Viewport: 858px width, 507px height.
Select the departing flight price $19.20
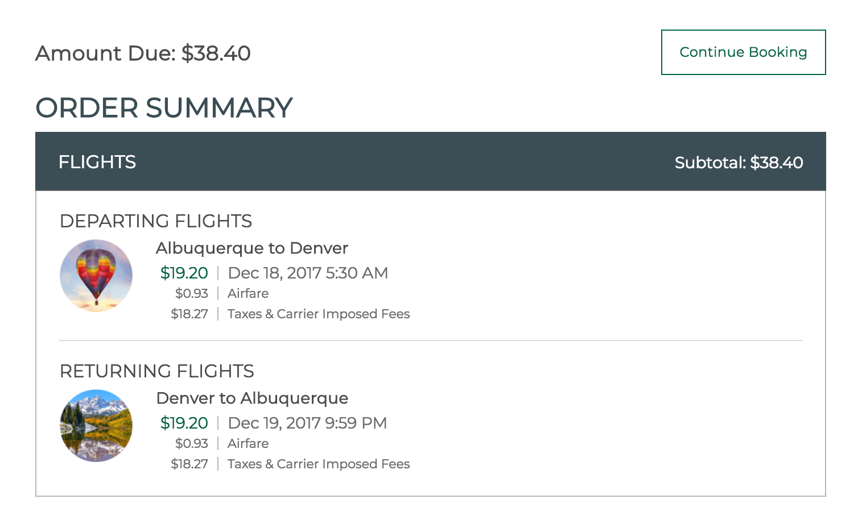(184, 273)
